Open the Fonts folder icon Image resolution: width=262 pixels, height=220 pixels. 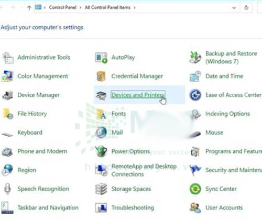coord(101,114)
